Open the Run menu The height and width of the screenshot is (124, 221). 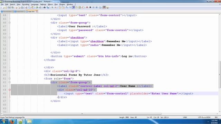[56, 4]
